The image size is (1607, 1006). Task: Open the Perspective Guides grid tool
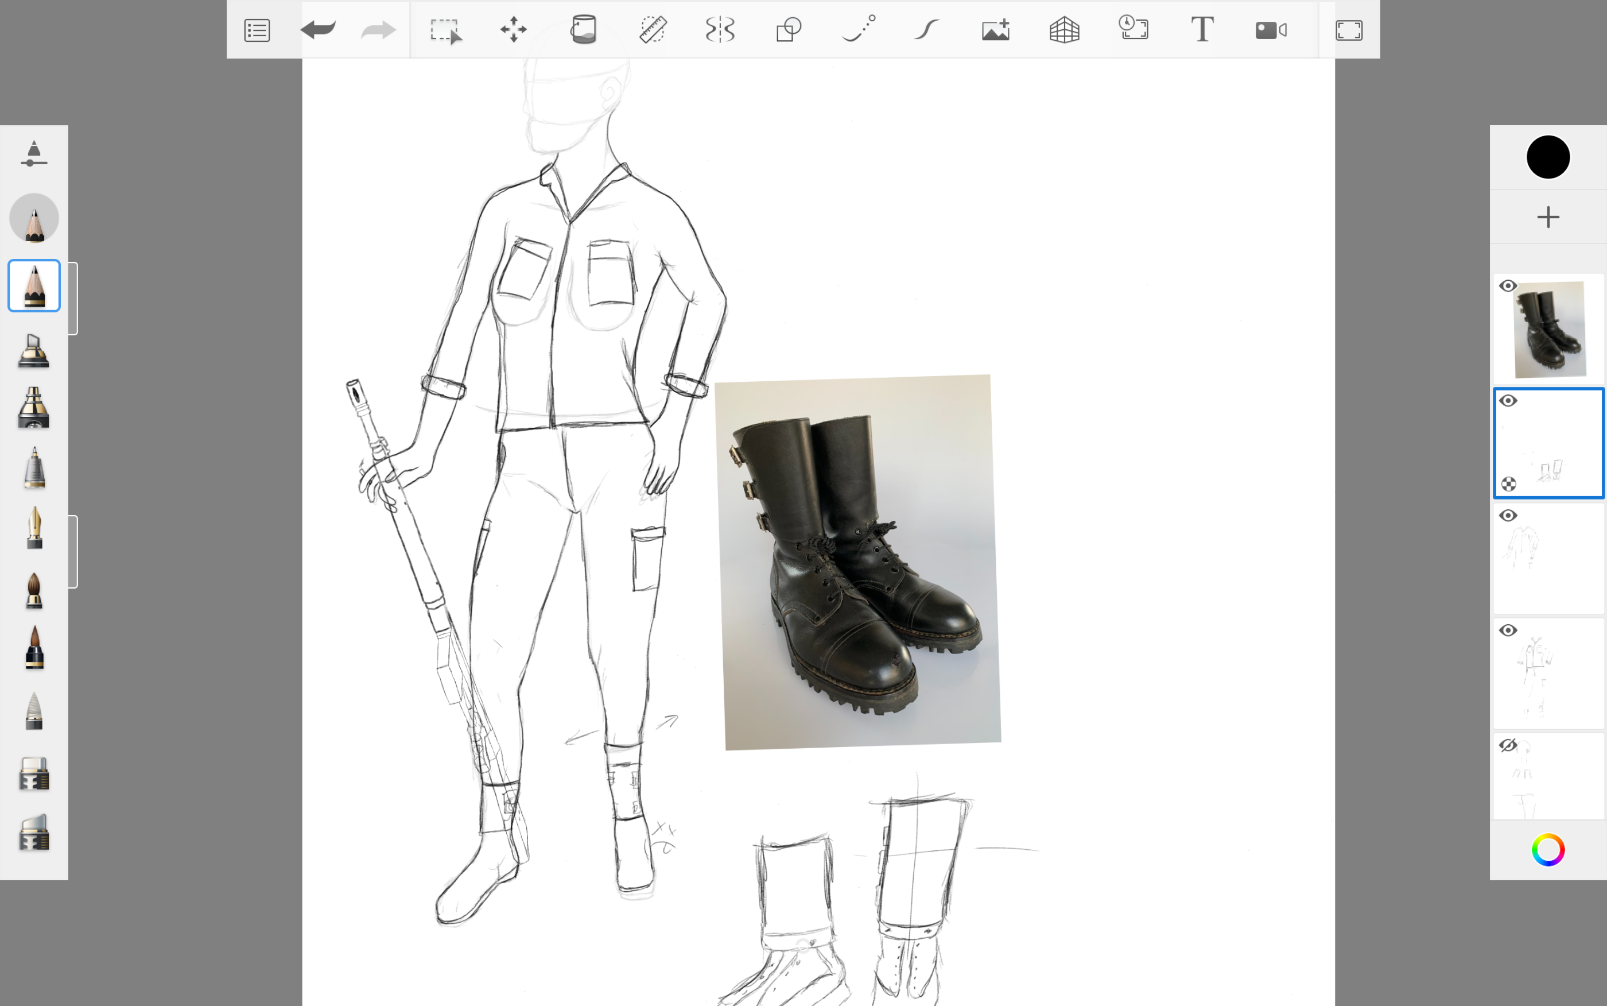pyautogui.click(x=1064, y=30)
